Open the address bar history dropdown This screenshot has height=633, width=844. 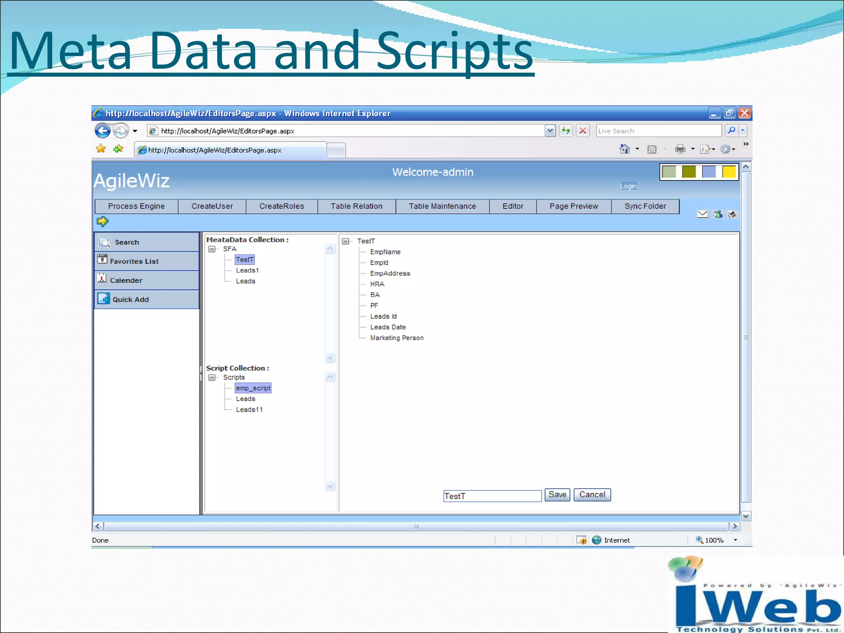click(x=550, y=131)
